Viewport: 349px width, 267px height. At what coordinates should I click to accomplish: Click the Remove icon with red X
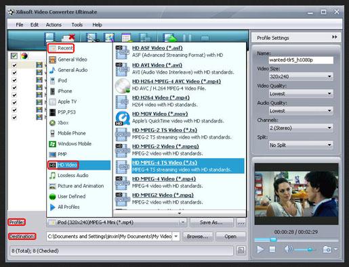[x=68, y=37]
